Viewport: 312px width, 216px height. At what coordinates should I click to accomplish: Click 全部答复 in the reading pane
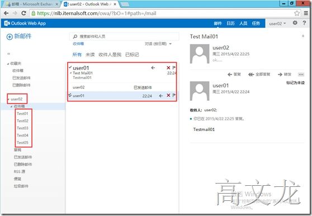259,74
